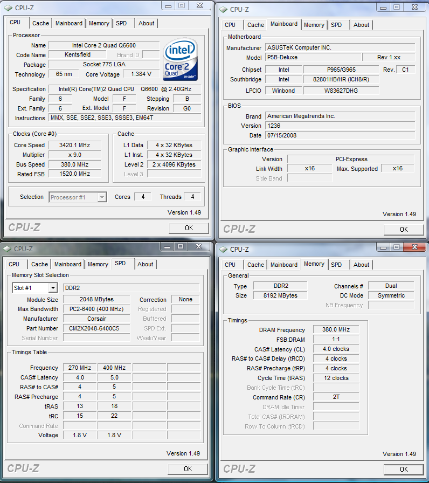Close the memory timings window with the red X
429x483 pixels.
[x=414, y=247]
